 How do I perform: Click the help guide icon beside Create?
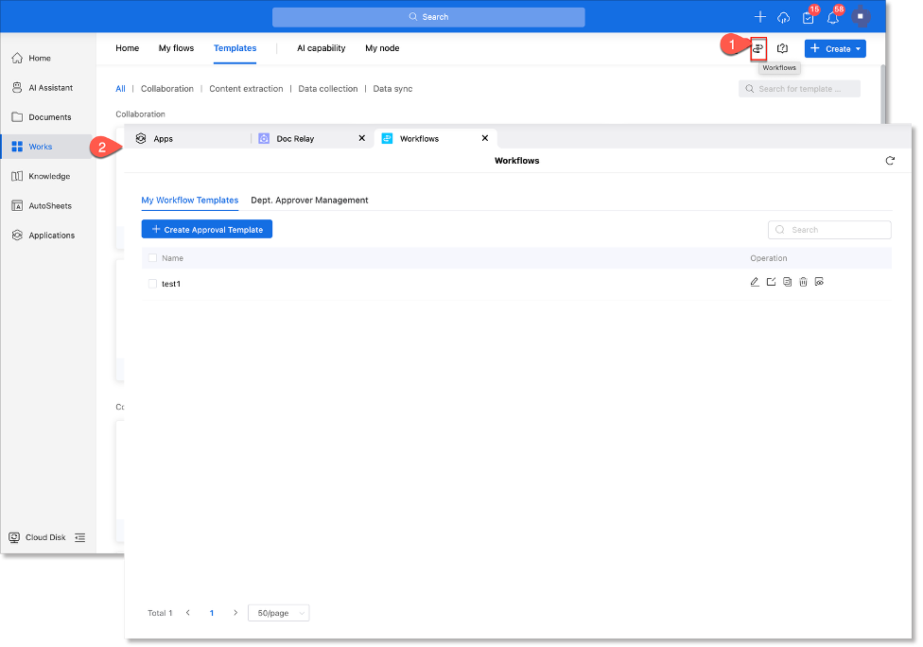(783, 48)
